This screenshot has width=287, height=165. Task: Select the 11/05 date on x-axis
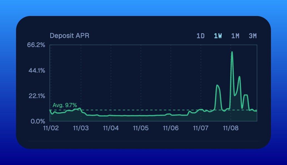141,128
